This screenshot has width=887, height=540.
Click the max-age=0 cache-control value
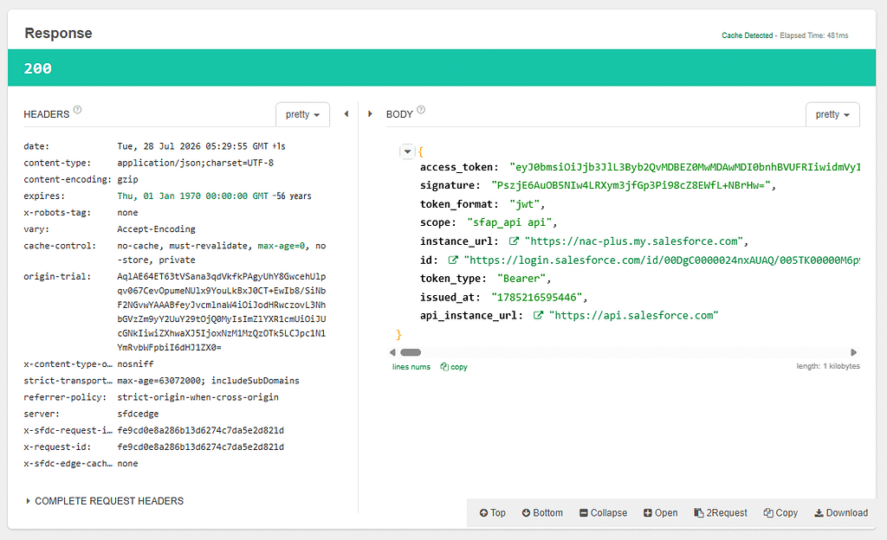[282, 246]
